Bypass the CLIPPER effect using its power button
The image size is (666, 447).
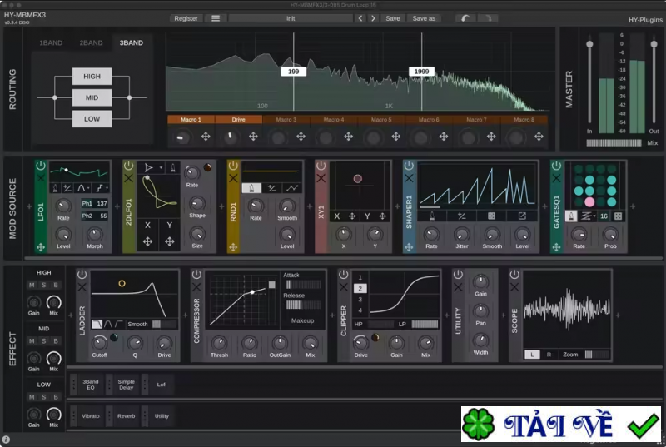(x=343, y=275)
